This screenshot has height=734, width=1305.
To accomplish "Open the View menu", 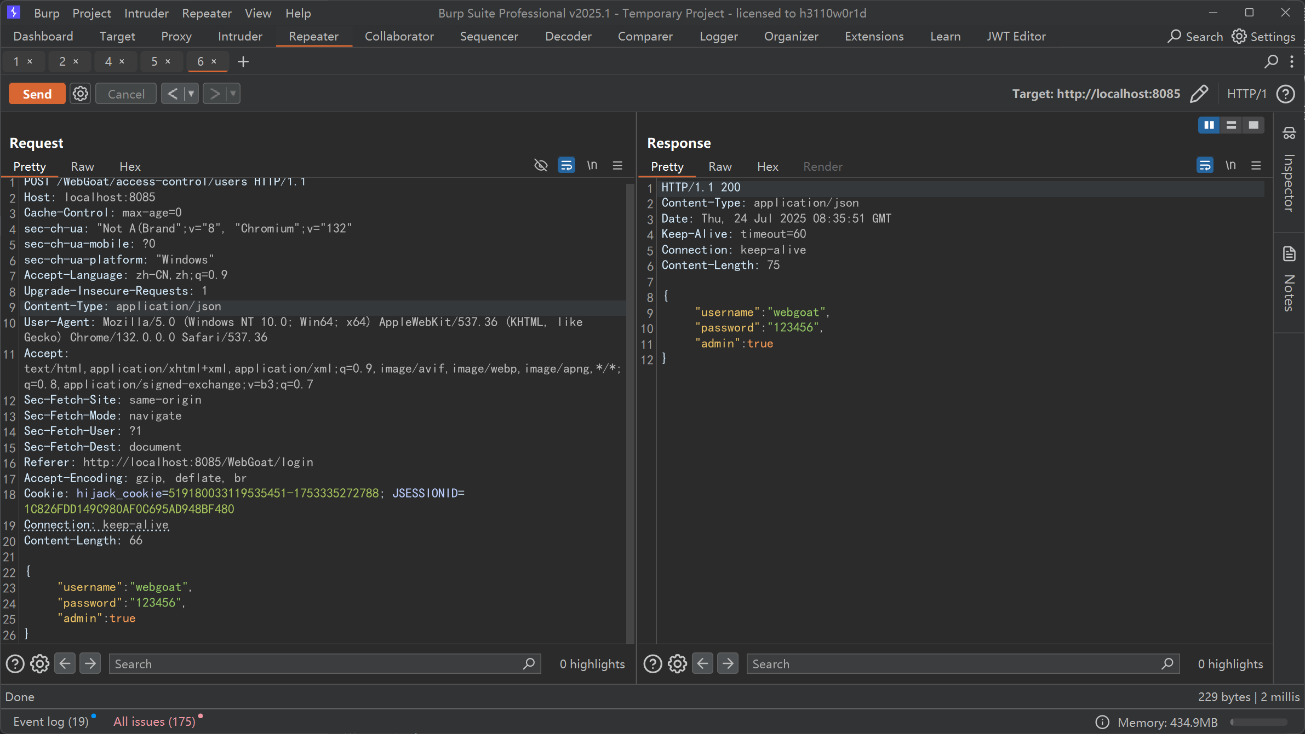I will coord(258,13).
